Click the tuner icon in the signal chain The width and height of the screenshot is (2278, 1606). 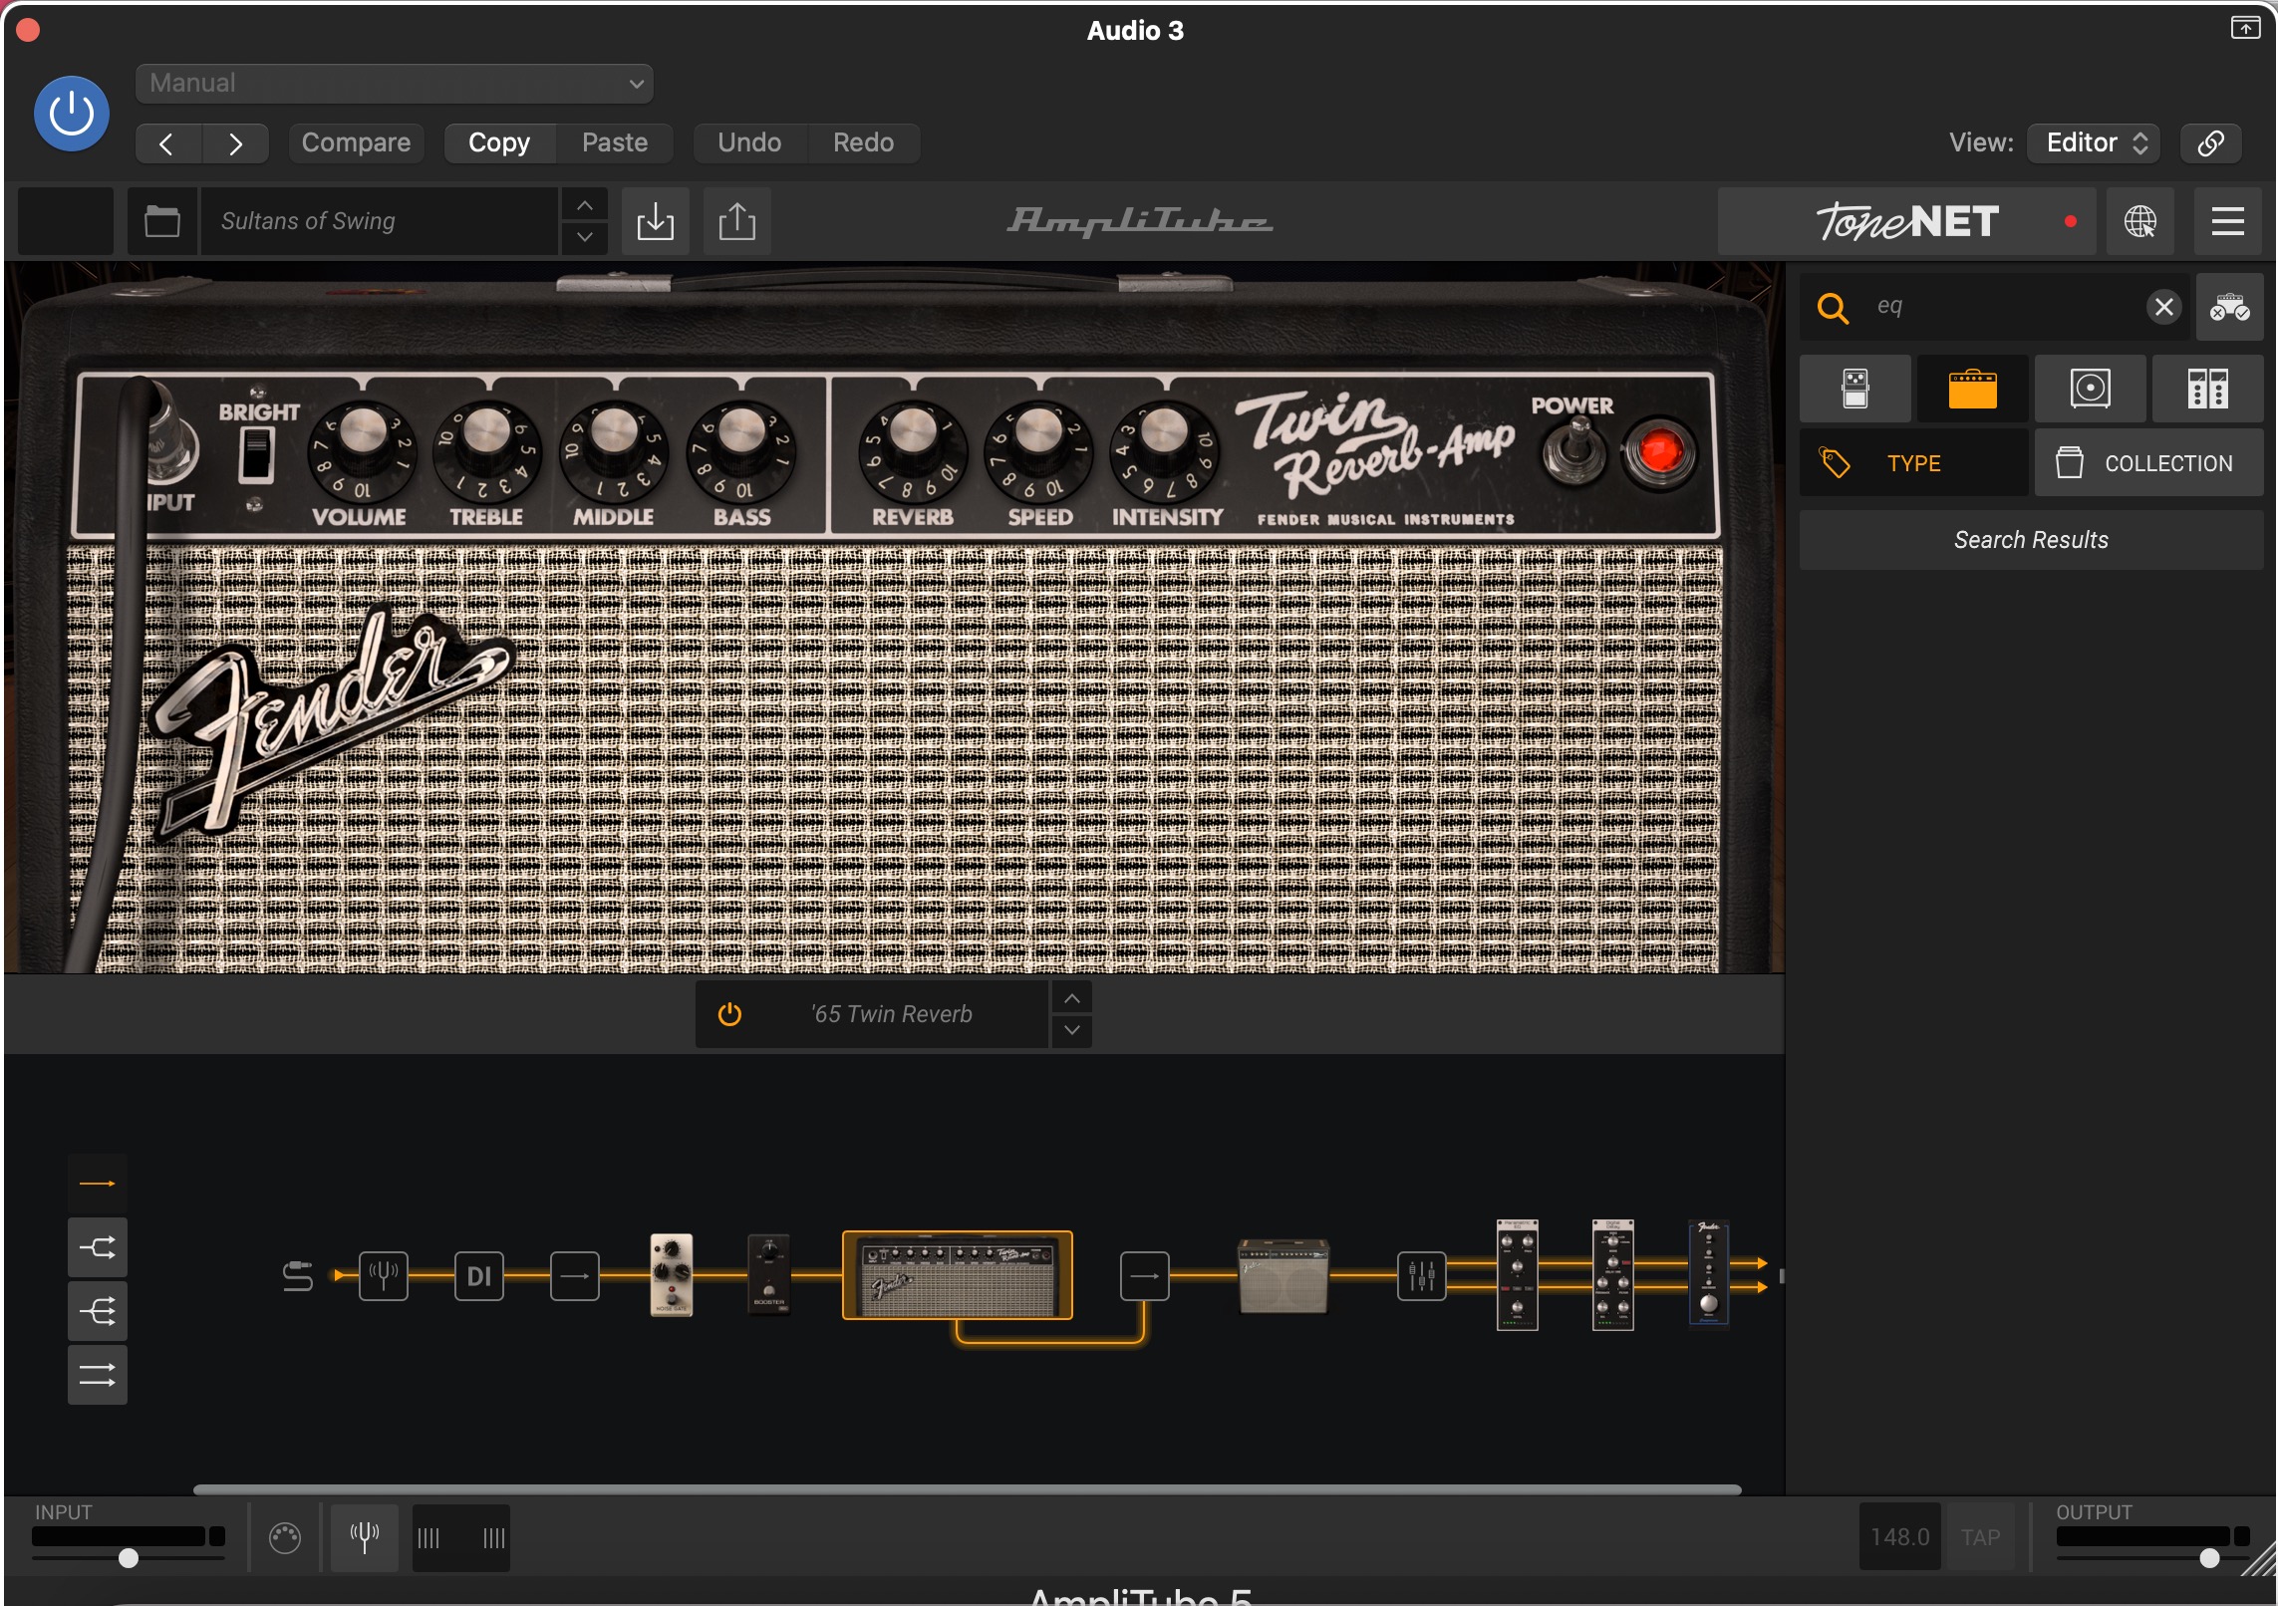[x=384, y=1275]
